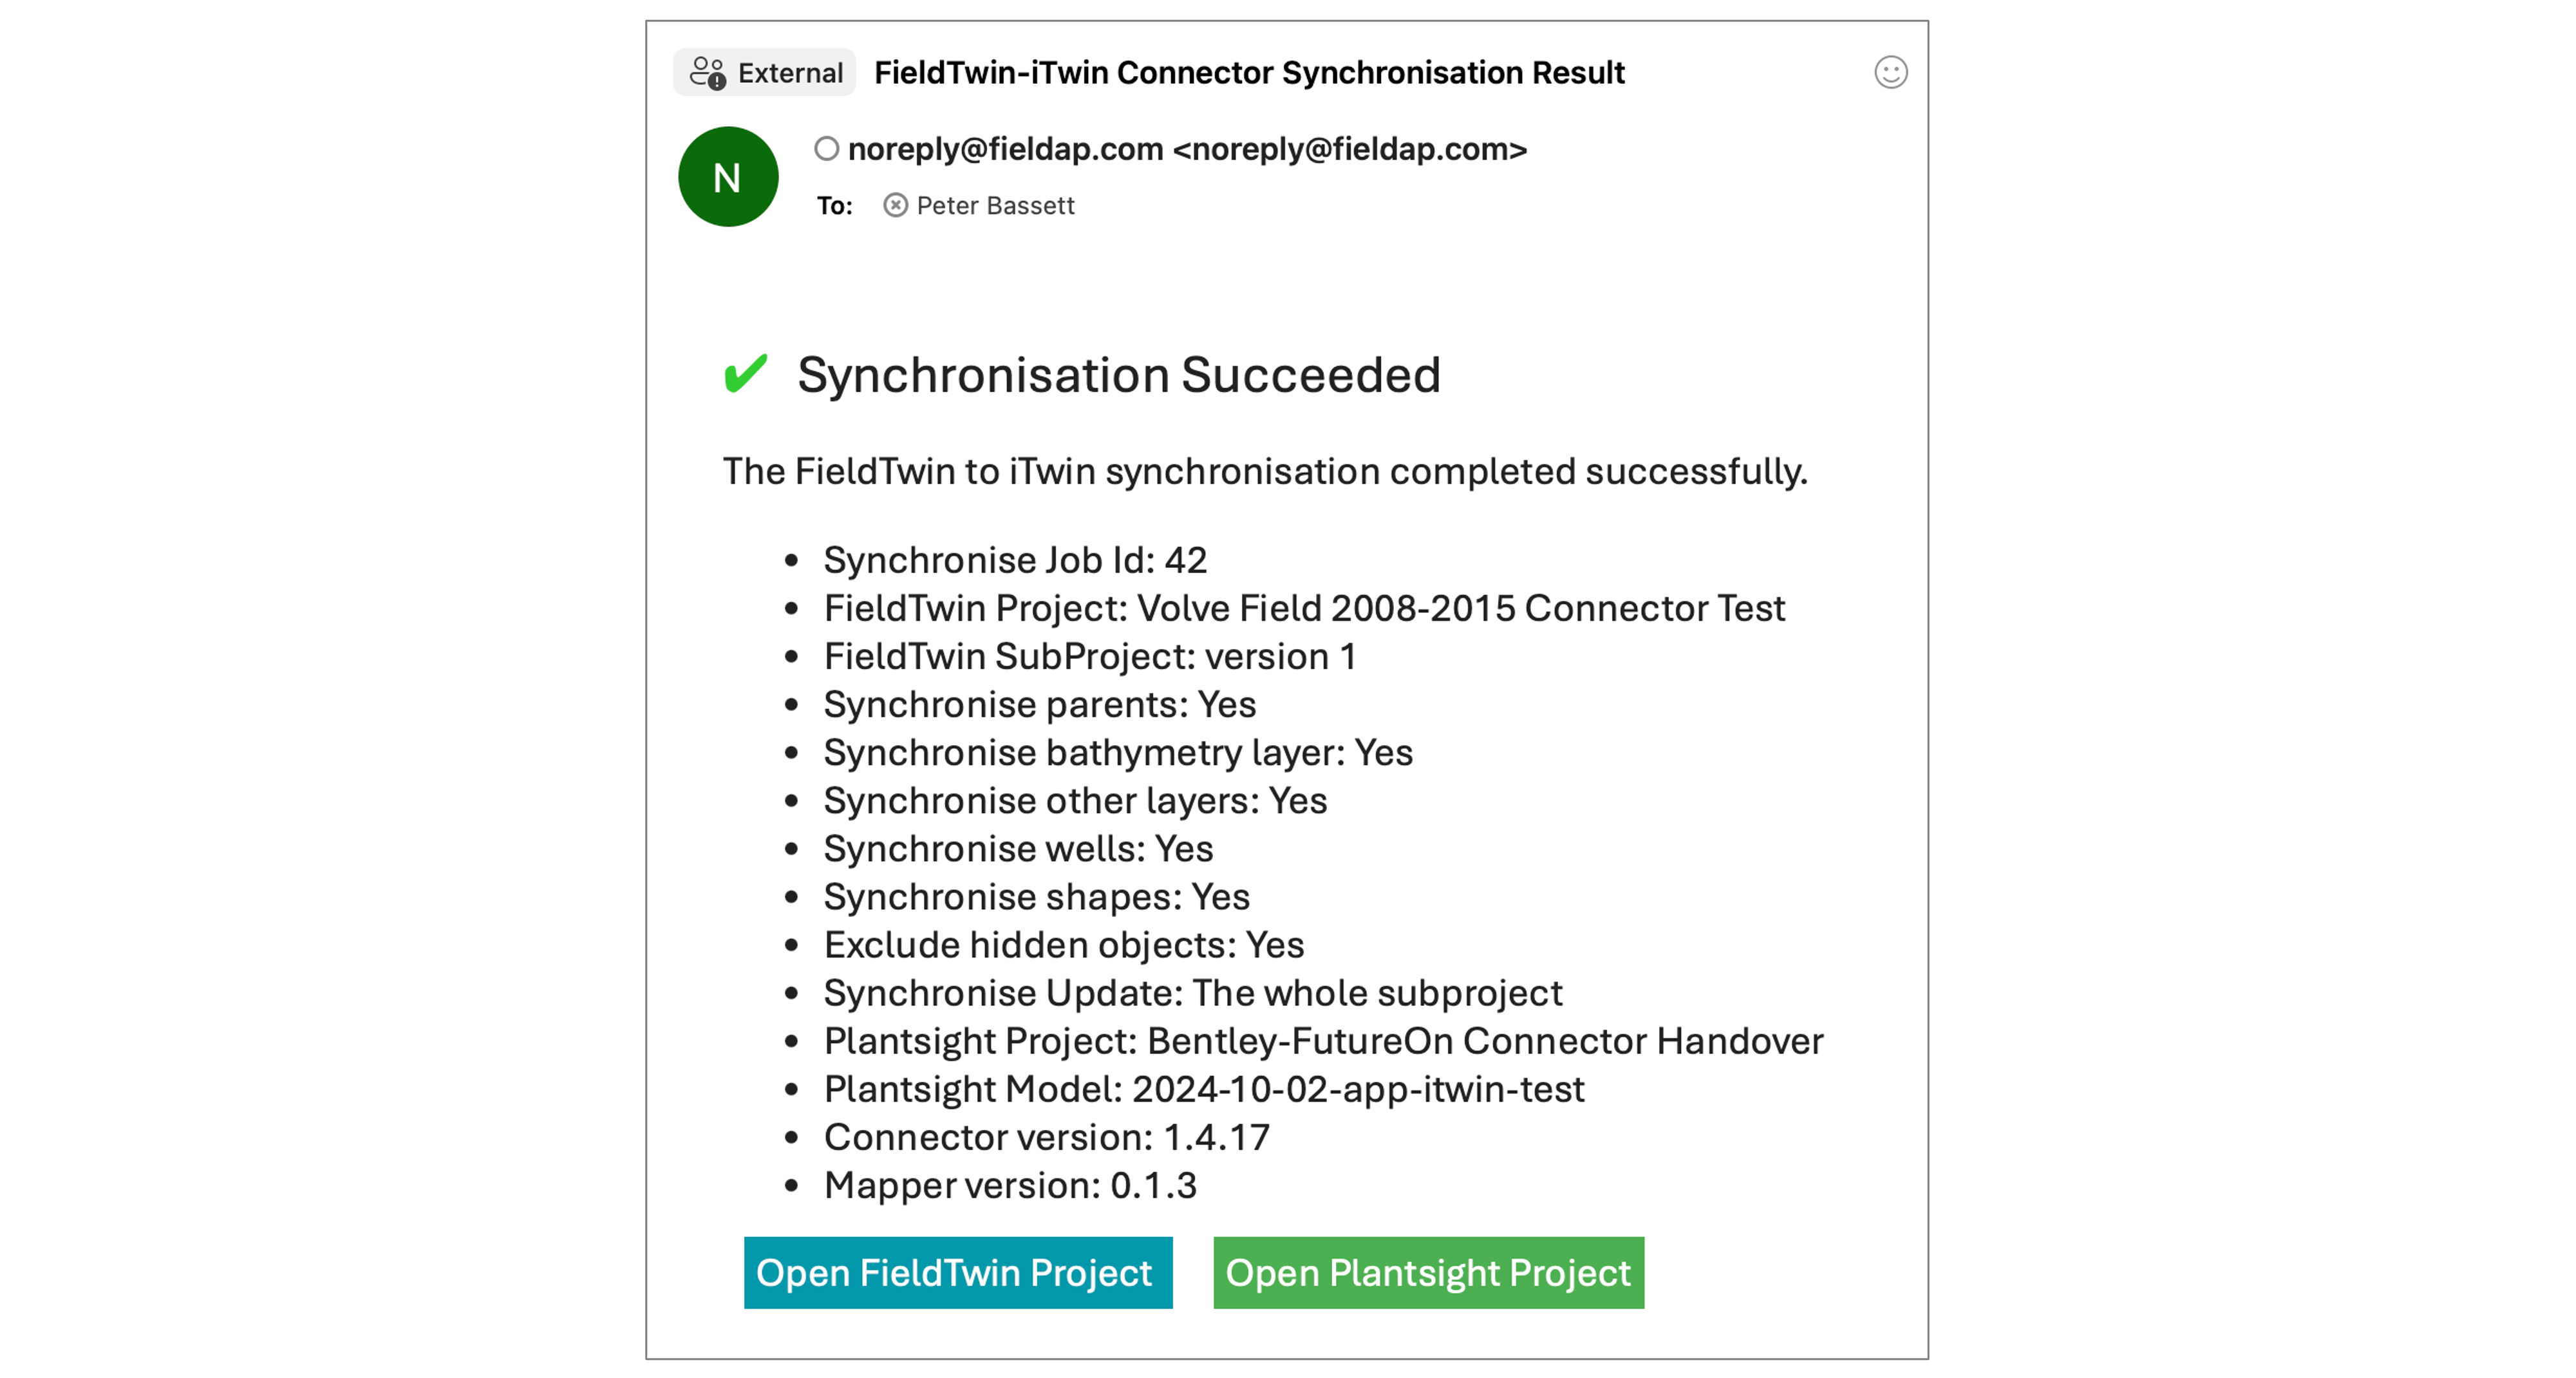Image resolution: width=2576 pixels, height=1378 pixels.
Task: Click recipient name Peter Bassett
Action: (995, 205)
